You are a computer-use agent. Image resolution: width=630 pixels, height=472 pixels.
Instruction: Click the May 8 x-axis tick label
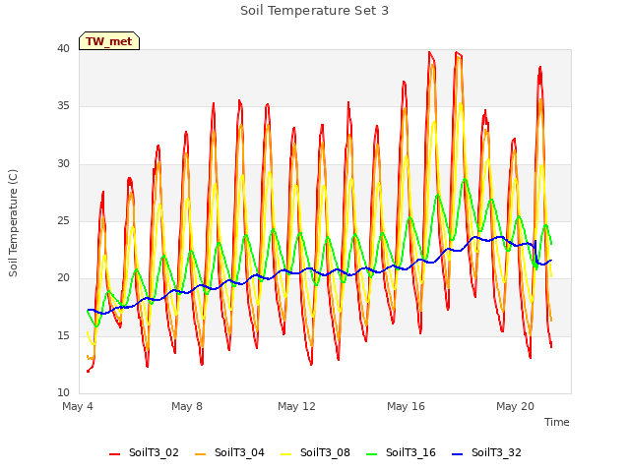(x=187, y=406)
